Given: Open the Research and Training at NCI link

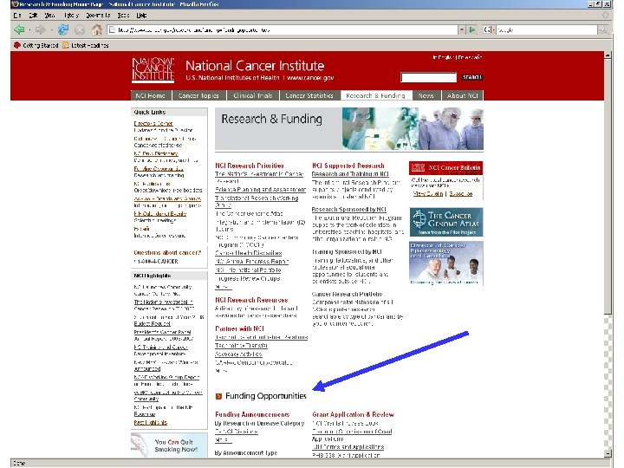Looking at the screenshot, I should click(x=350, y=174).
